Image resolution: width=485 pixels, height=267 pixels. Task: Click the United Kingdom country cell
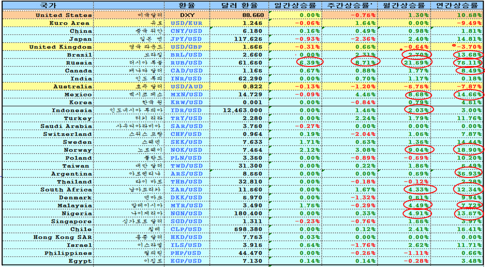(60, 47)
